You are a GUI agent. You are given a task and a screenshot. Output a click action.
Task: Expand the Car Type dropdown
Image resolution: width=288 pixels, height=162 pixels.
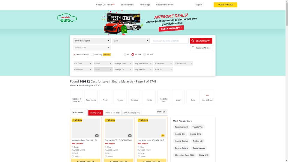click(x=83, y=63)
